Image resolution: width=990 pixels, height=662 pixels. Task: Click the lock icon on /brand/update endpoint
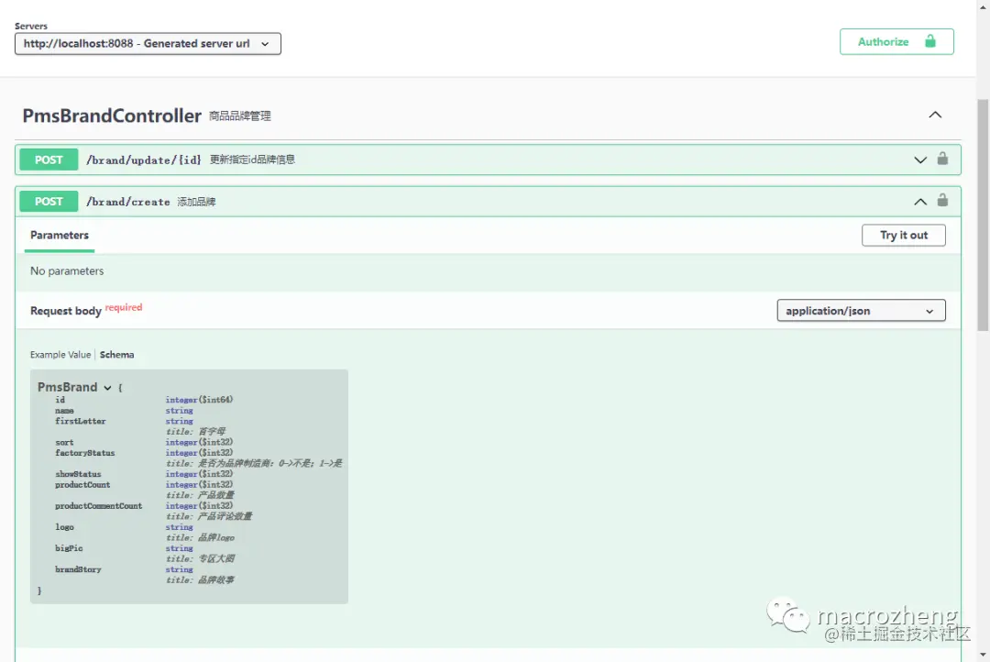tap(942, 159)
